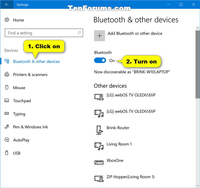This screenshot has width=200, height=188.
Task: Select second [LG] webOS TV OLED65E6P entry
Action: (x=131, y=111)
